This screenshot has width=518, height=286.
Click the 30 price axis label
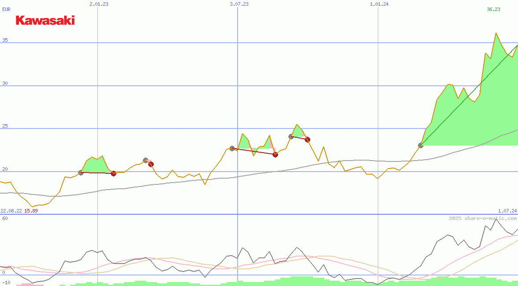tap(5, 84)
